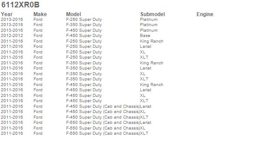Click the Base submodel entry
This screenshot has height=163, width=273.
coord(145,36)
